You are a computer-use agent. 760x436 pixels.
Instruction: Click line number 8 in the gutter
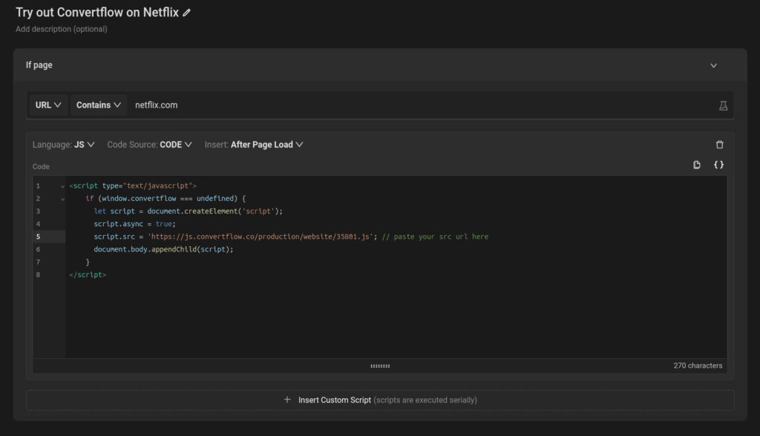tap(39, 274)
